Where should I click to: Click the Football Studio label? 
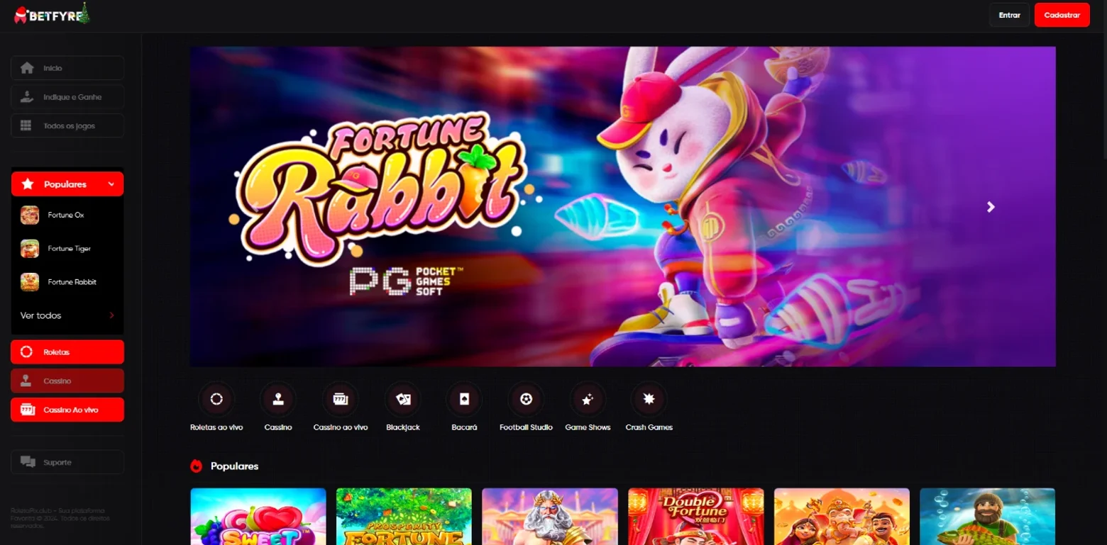tap(526, 427)
